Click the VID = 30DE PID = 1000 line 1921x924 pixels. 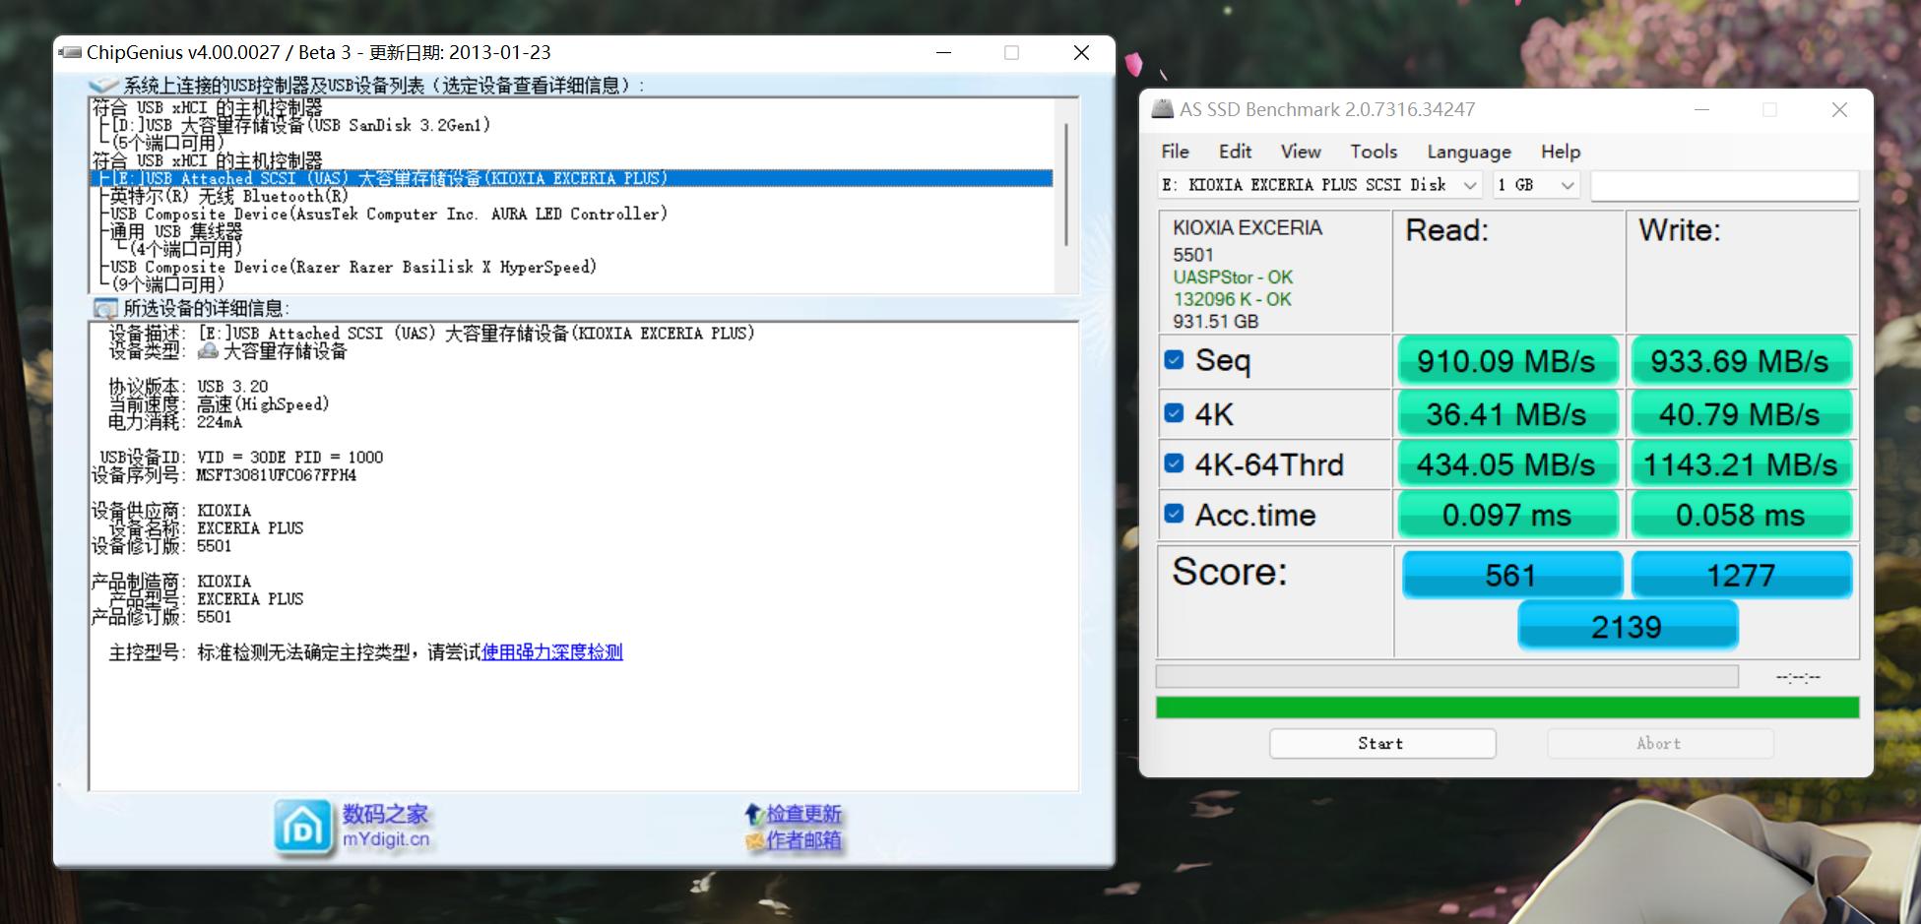(290, 458)
